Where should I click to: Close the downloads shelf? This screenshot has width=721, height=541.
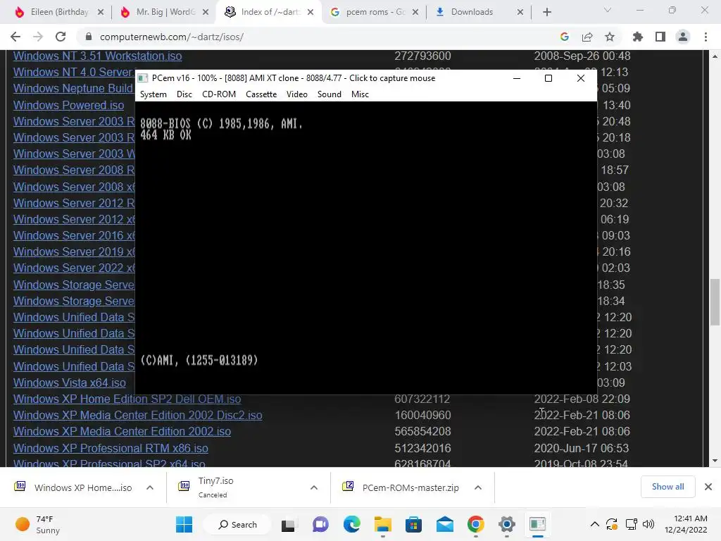708,487
